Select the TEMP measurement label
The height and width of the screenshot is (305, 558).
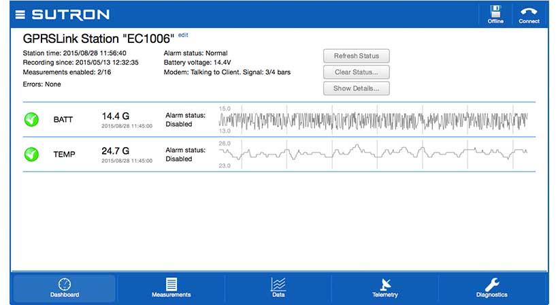(64, 155)
